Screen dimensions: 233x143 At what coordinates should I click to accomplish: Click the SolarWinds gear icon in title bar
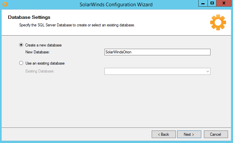tap(5, 4)
